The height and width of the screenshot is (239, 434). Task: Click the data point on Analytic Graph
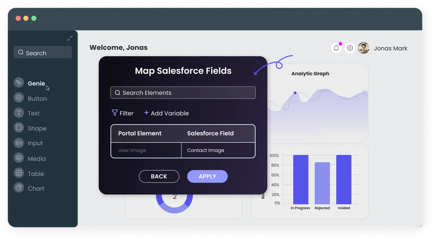pos(295,93)
